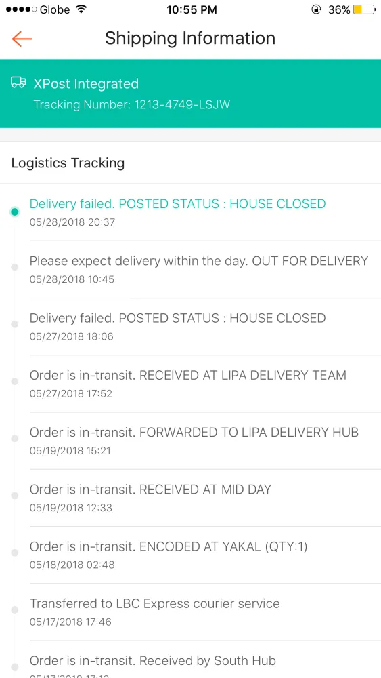
Task: Tap the XPost Integrated truck icon
Action: (x=18, y=83)
